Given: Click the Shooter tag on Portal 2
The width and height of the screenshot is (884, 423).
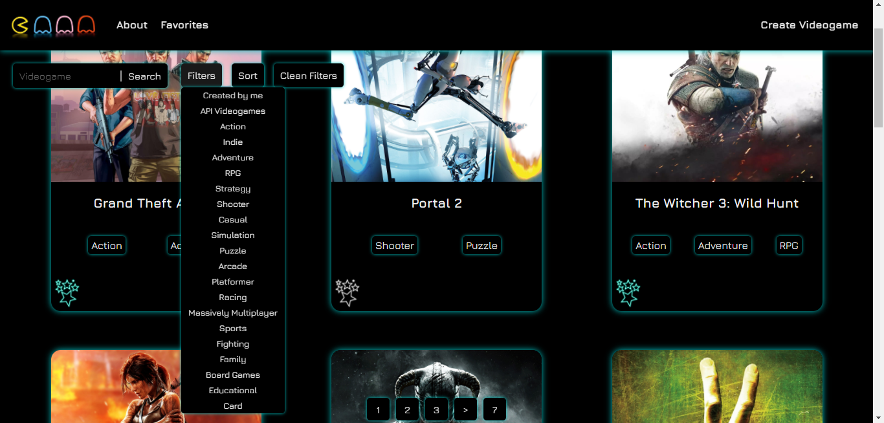Looking at the screenshot, I should [x=395, y=246].
